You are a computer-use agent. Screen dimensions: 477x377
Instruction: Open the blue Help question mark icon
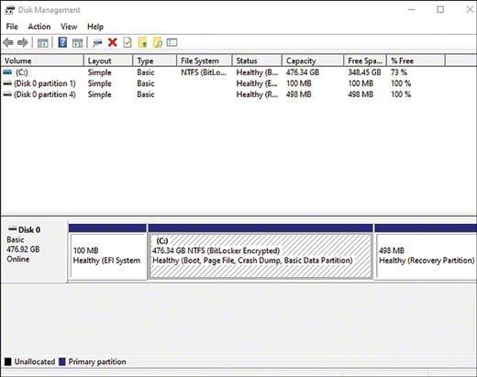(x=62, y=42)
